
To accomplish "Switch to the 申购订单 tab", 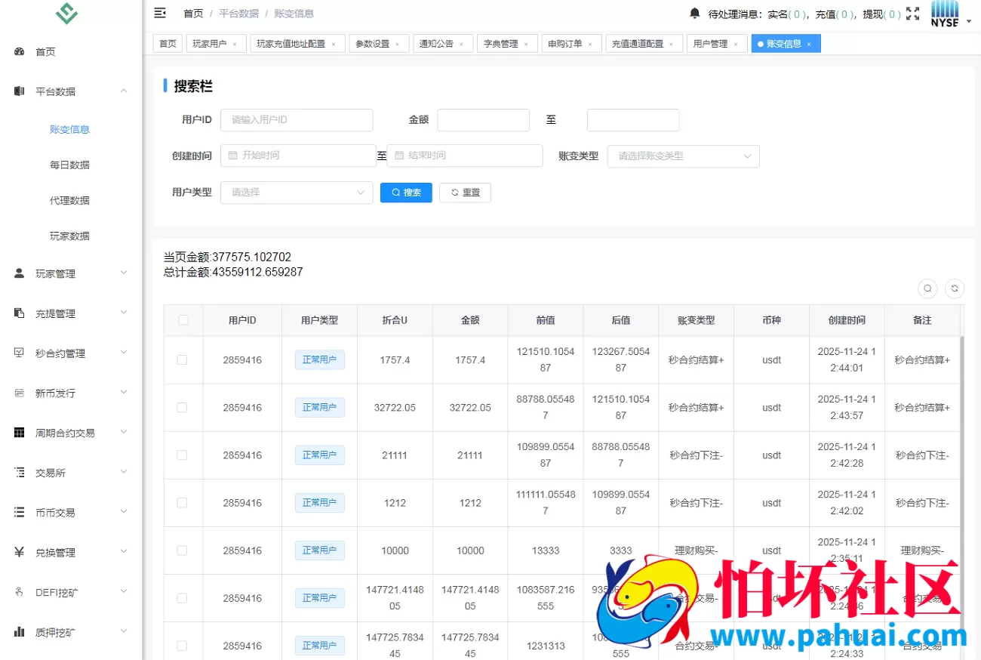I will click(572, 44).
